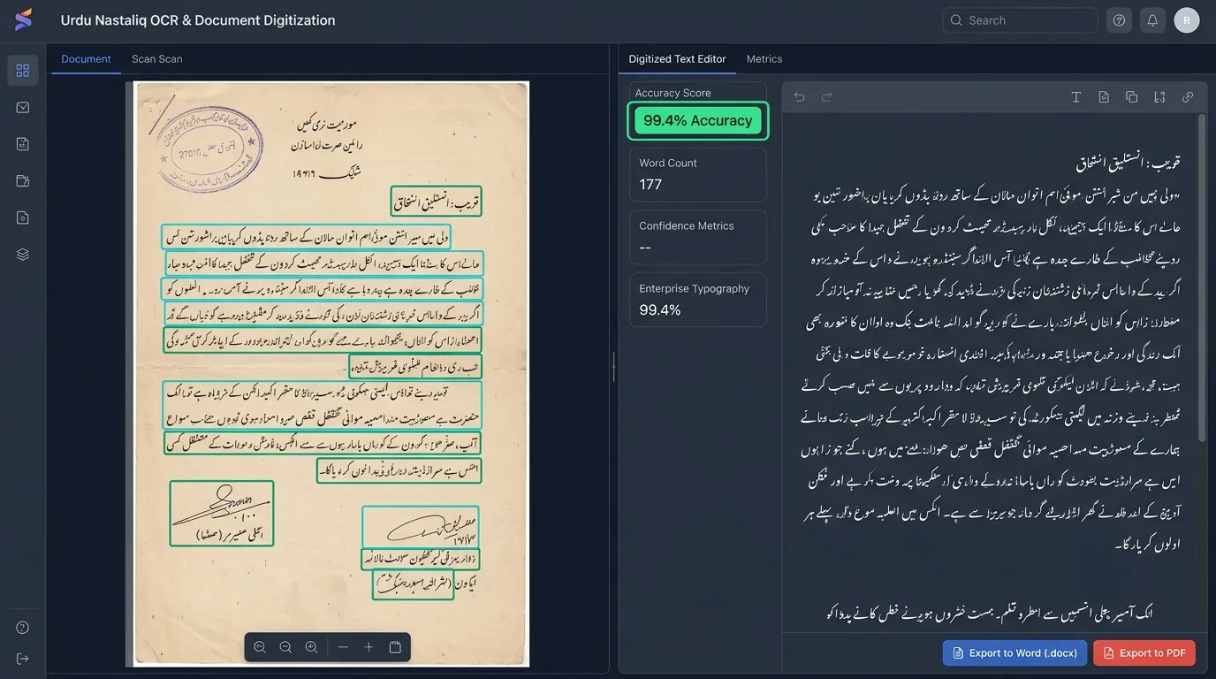Open the layers stack icon in the sidebar

(23, 255)
